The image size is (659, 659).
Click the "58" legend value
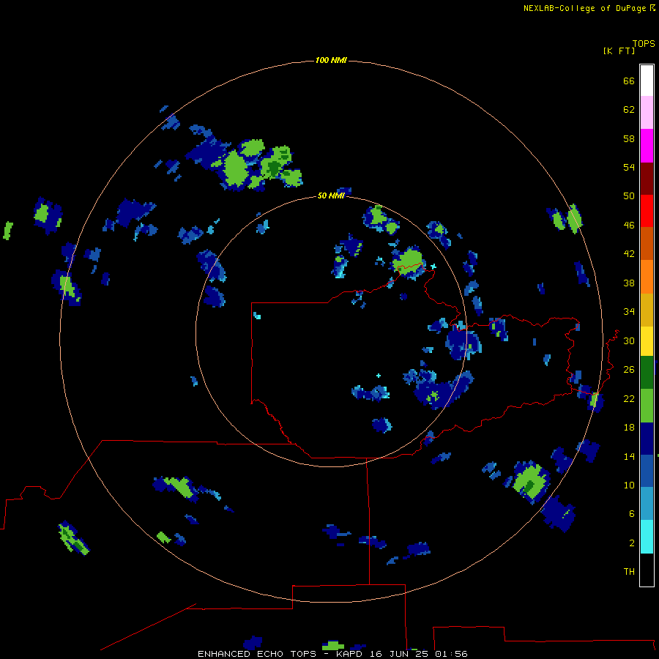[629, 138]
